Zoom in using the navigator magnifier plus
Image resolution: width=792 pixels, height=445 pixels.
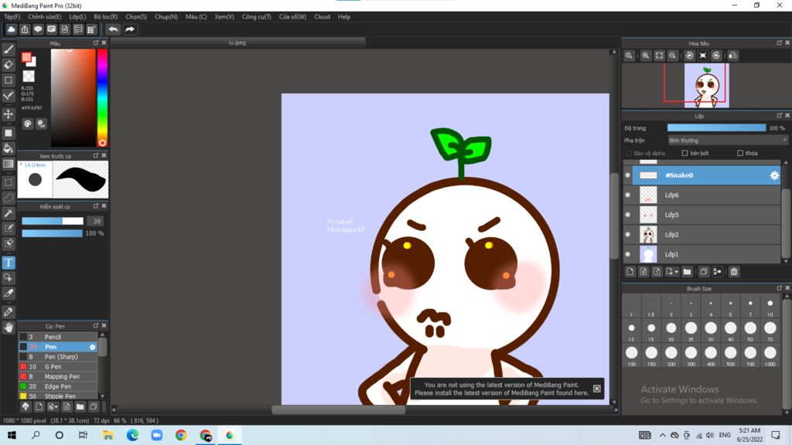[x=646, y=56]
